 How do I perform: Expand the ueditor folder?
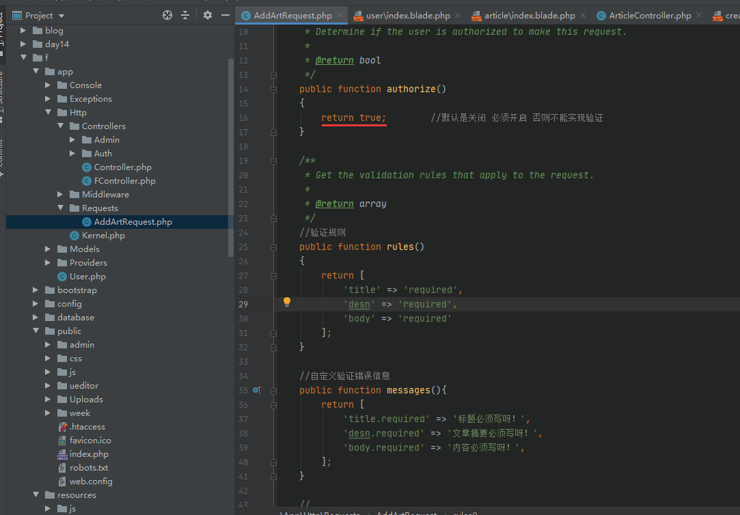click(x=48, y=386)
